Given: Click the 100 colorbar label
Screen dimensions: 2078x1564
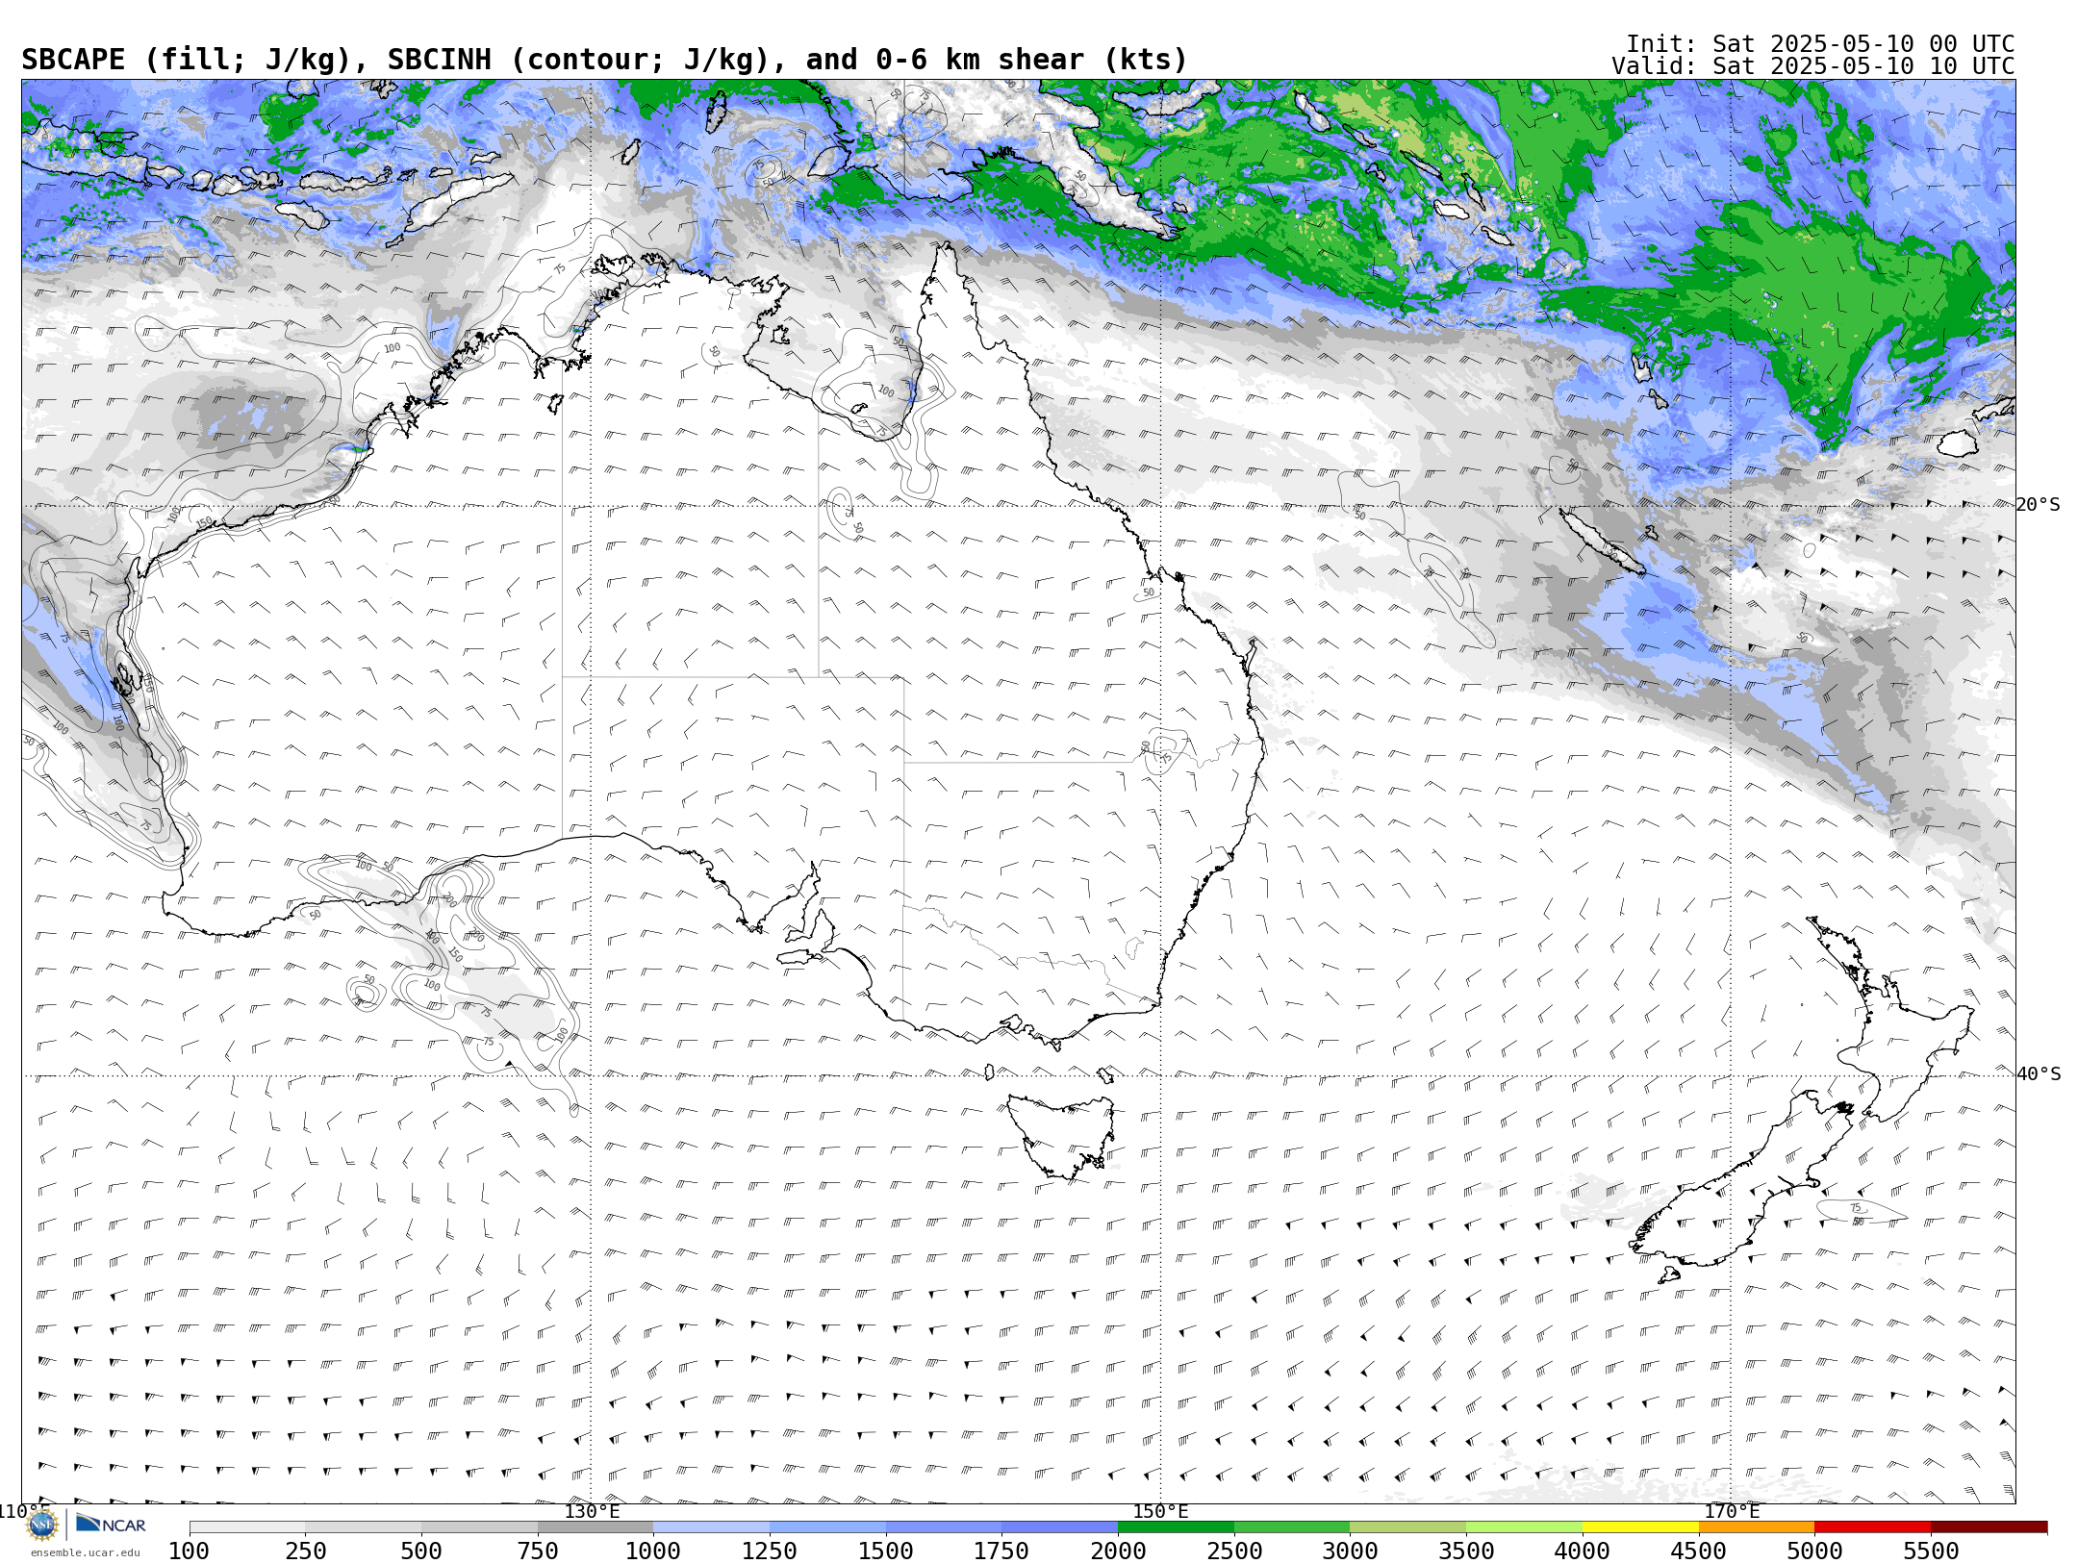Looking at the screenshot, I should pos(189,1551).
